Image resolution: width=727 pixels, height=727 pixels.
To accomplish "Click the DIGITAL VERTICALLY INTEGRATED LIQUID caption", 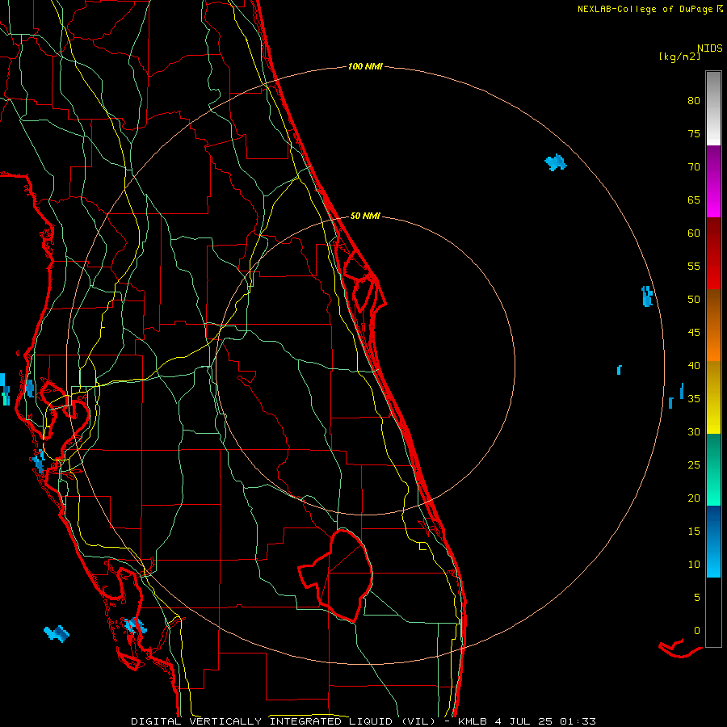I will point(284,721).
